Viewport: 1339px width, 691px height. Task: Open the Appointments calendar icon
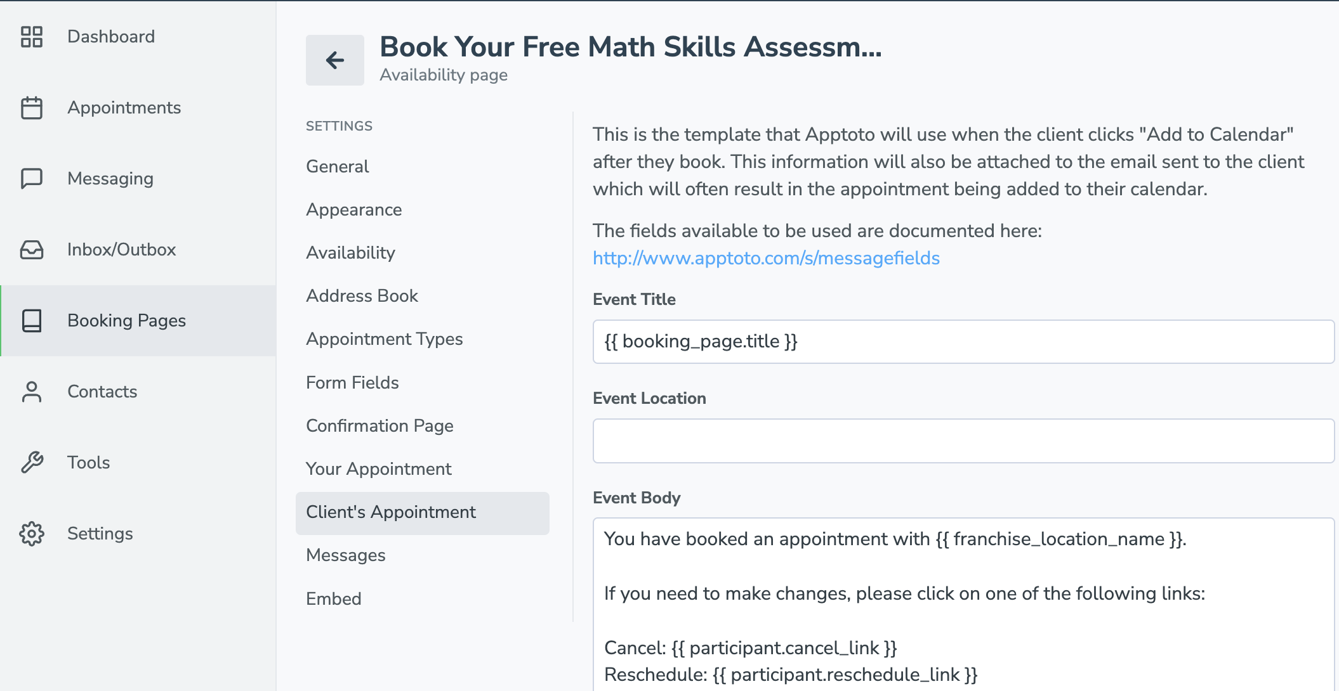(x=31, y=108)
